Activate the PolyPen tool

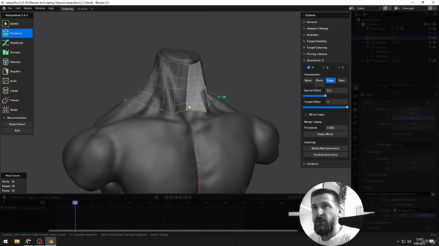tap(17, 71)
